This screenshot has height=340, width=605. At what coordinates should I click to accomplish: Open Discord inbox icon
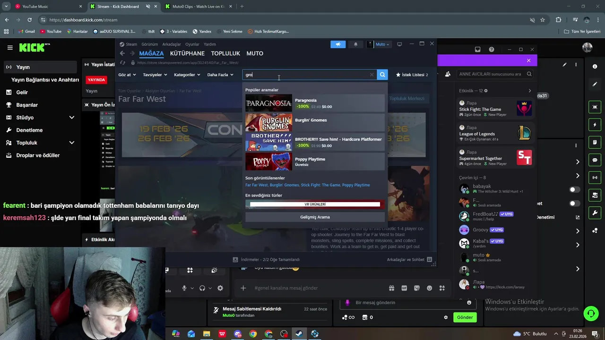(477, 50)
